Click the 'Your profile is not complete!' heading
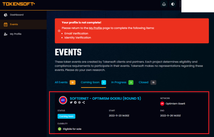This screenshot has height=137, width=214. [x=82, y=23]
